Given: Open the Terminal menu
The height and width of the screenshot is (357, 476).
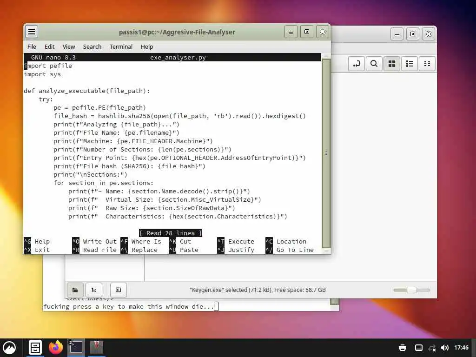Looking at the screenshot, I should (x=121, y=47).
